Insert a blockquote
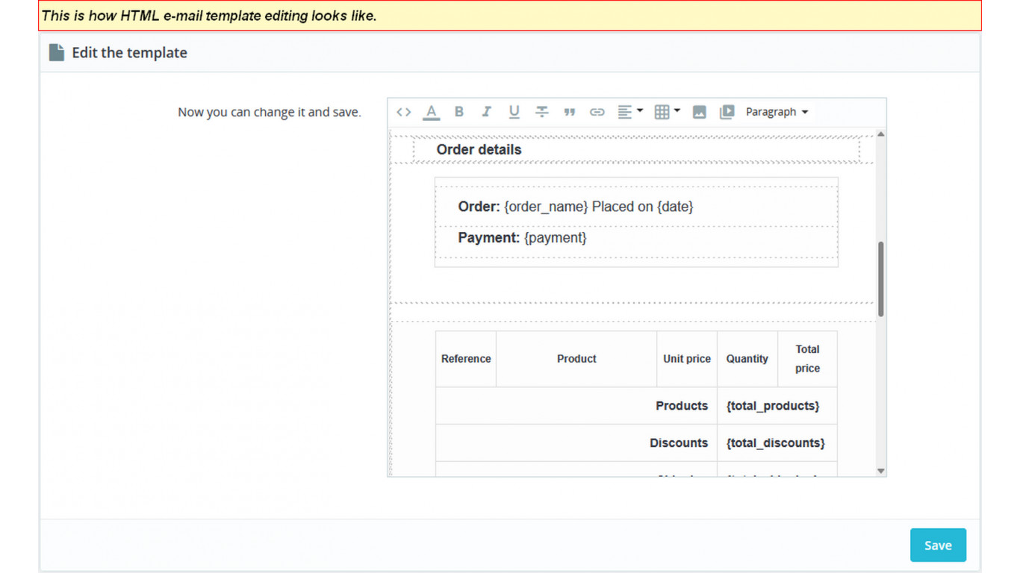1020x573 pixels. pos(569,112)
